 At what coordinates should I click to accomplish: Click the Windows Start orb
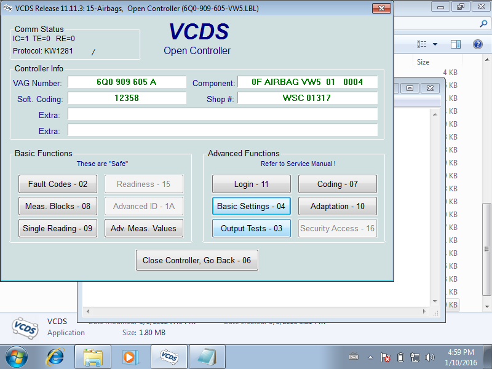click(17, 357)
